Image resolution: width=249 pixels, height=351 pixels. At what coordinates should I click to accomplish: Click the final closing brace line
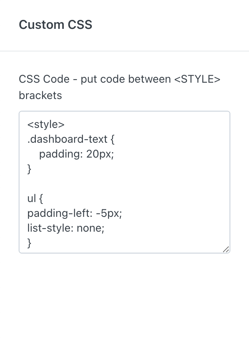(29, 243)
